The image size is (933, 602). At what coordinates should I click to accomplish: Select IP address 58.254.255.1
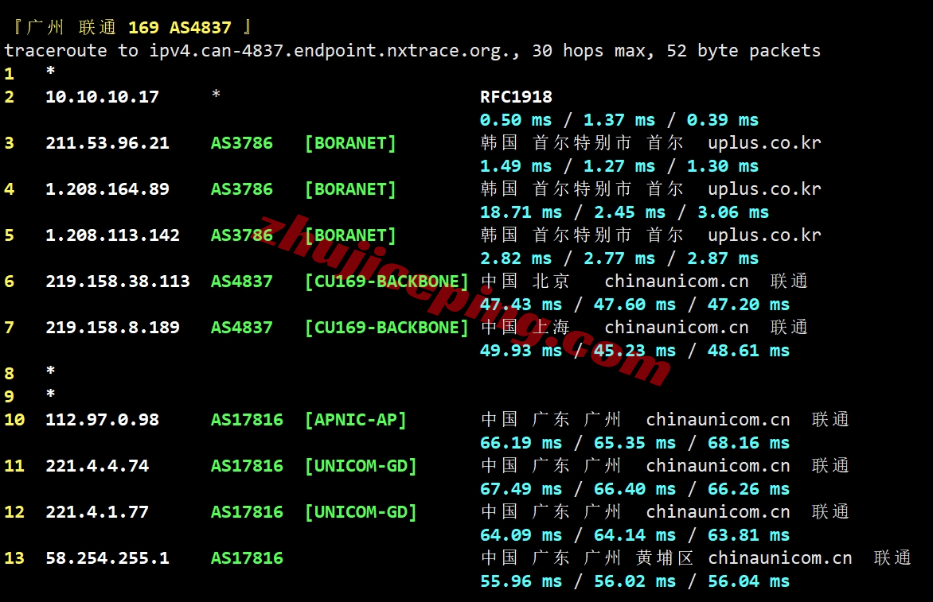point(107,558)
